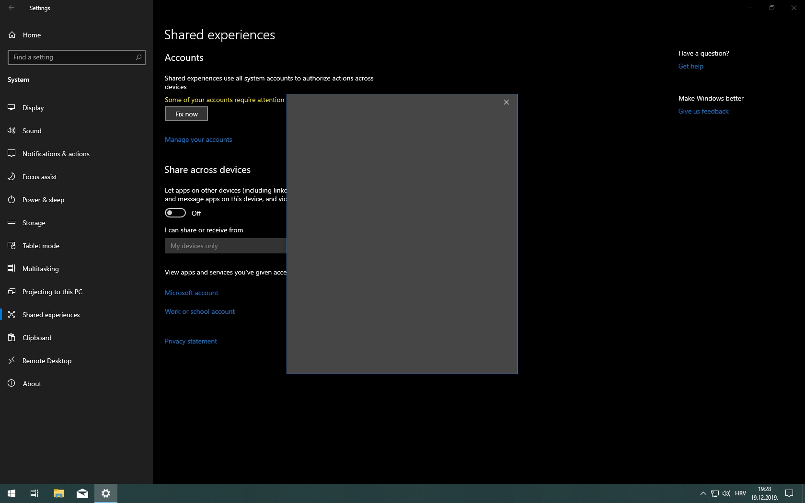Open Task View from the taskbar
Image resolution: width=805 pixels, height=503 pixels.
click(x=34, y=493)
